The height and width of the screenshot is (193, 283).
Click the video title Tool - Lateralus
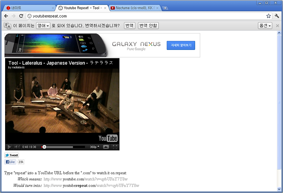click(x=61, y=63)
